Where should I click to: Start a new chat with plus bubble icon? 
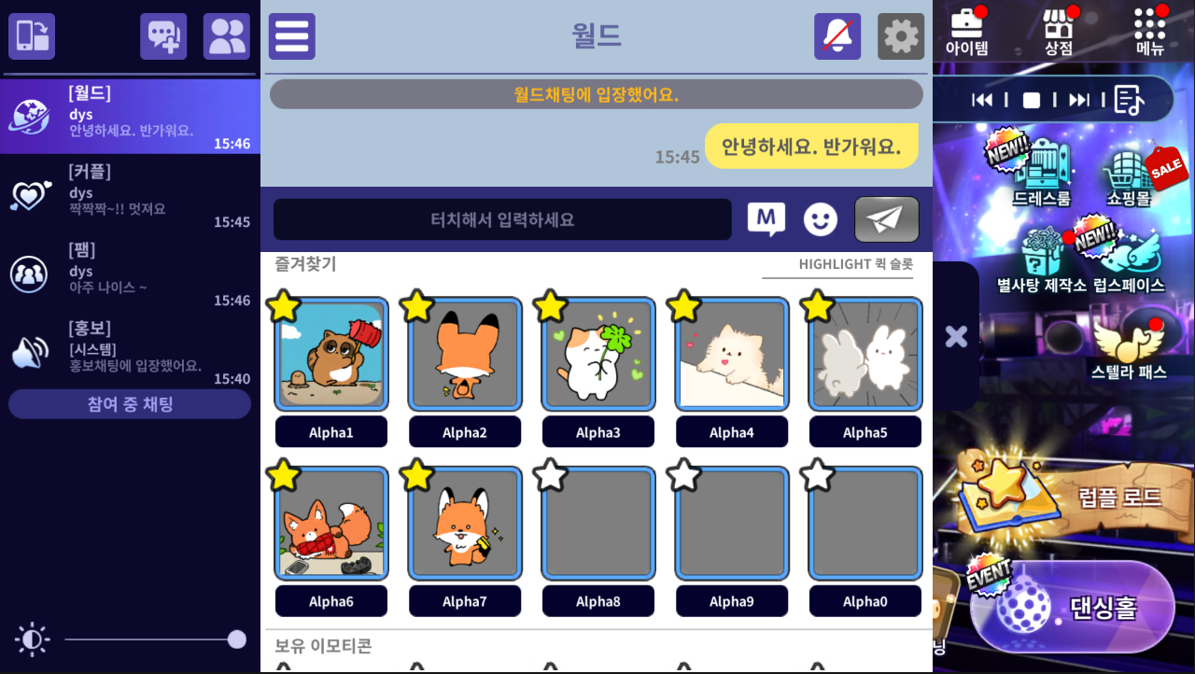pos(163,36)
